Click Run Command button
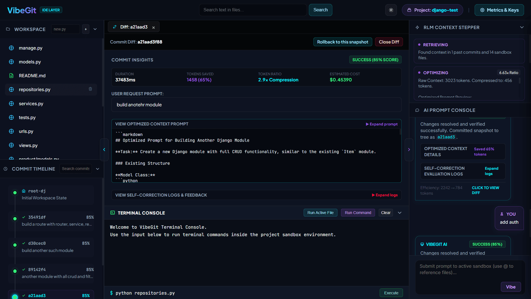This screenshot has width=531, height=299. pyautogui.click(x=358, y=213)
